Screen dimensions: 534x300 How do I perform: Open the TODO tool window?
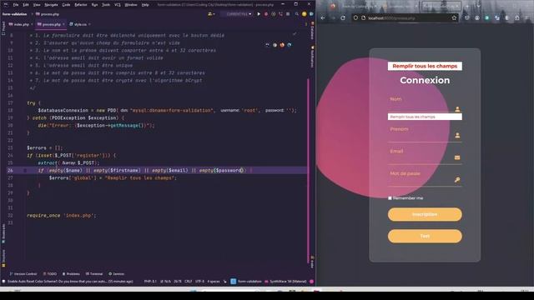coord(50,274)
